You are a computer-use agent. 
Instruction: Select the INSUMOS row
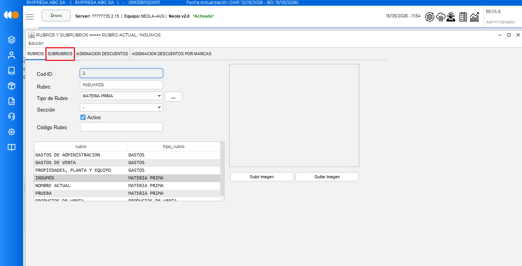pyautogui.click(x=127, y=178)
